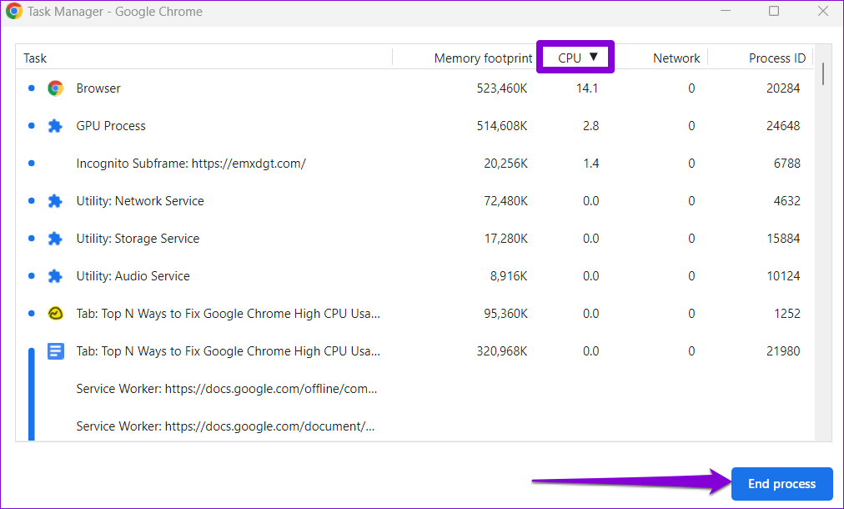The image size is (844, 509).
Task: Select the docs.google.com document Service Worker row
Action: (225, 426)
